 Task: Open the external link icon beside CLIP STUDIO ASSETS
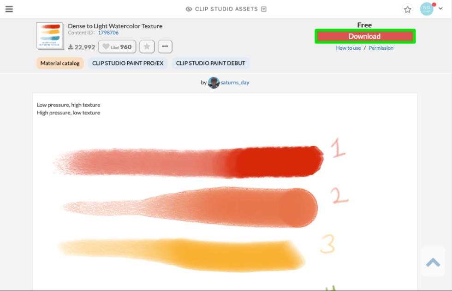point(263,9)
